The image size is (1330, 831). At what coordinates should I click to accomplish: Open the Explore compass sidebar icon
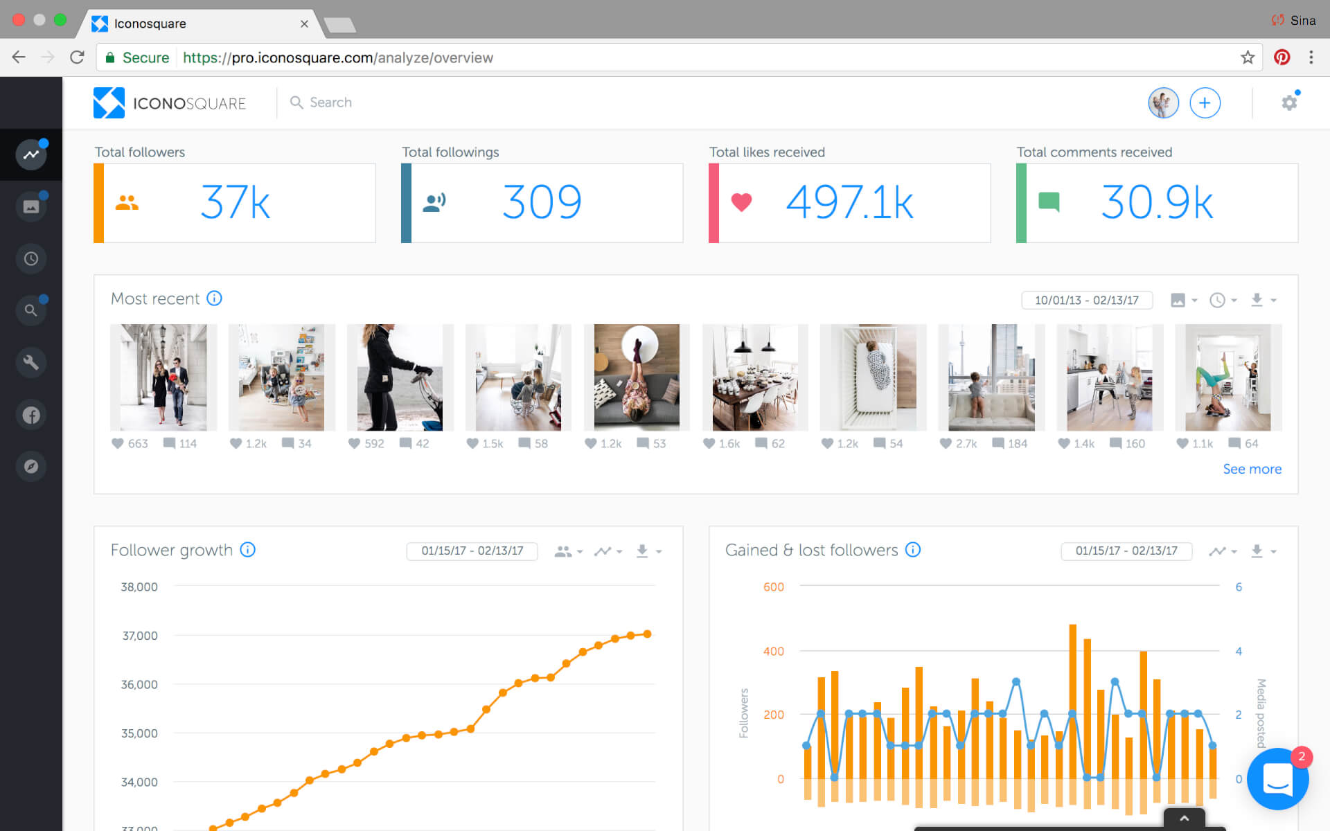(x=31, y=466)
